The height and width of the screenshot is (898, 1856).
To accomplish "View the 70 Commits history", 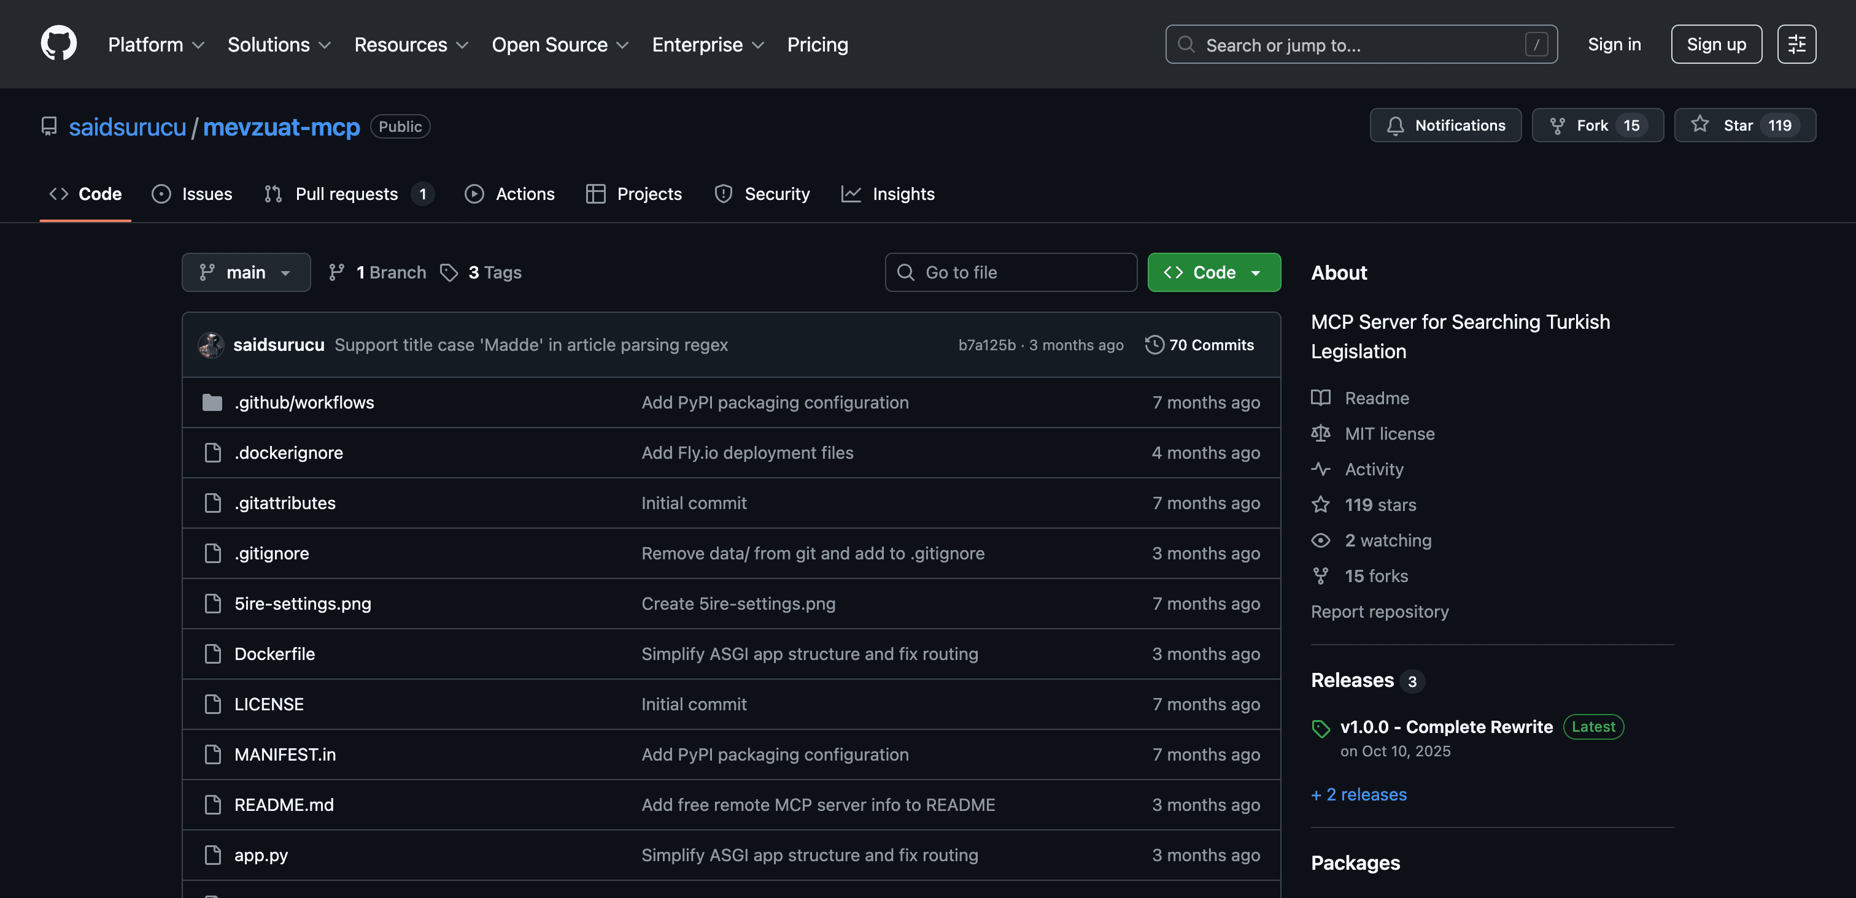I will 1200,344.
